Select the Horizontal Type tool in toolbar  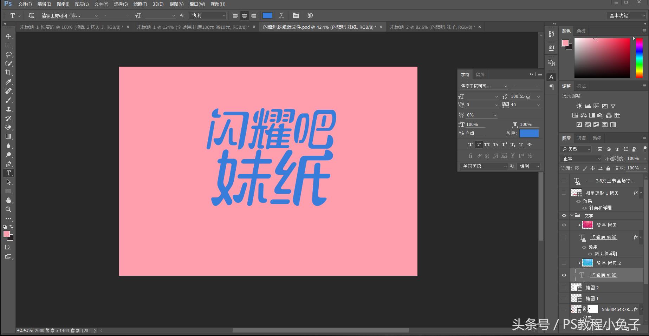pyautogui.click(x=9, y=173)
